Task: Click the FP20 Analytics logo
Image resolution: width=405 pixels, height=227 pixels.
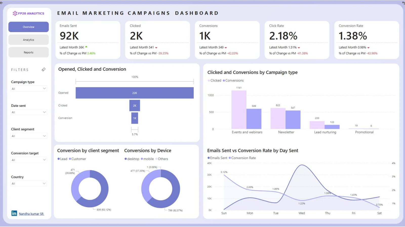Action: click(x=28, y=13)
